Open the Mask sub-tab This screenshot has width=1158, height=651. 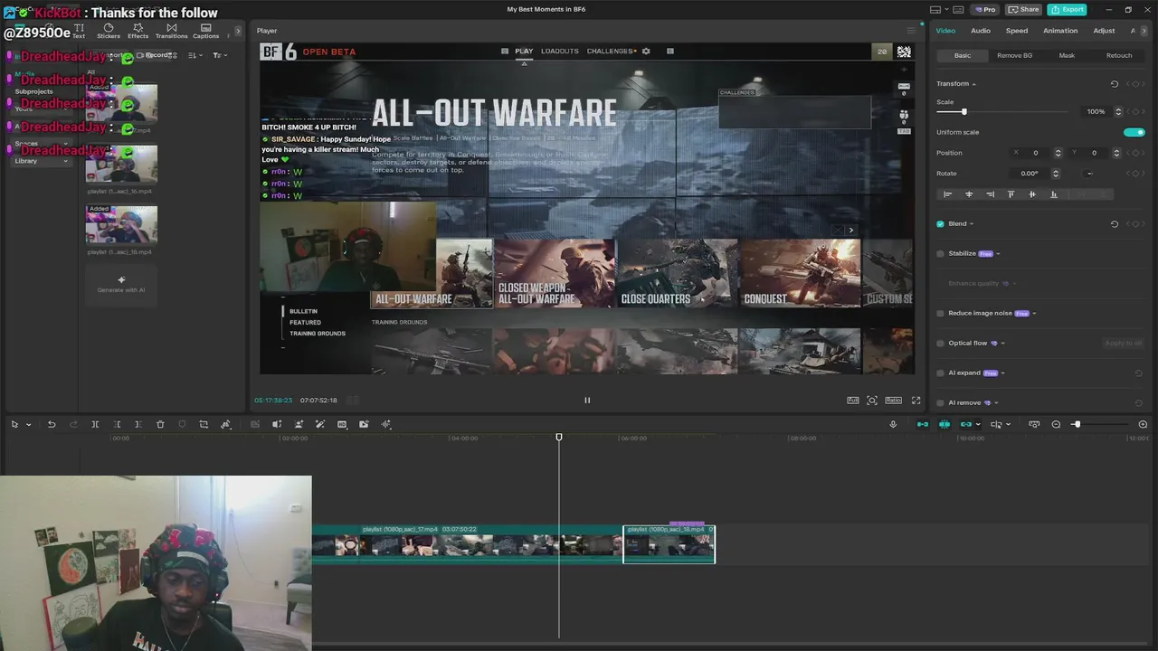click(x=1067, y=55)
